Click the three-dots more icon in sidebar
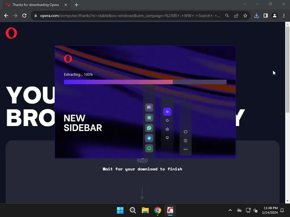This screenshot has width=290, height=217. (x=185, y=149)
